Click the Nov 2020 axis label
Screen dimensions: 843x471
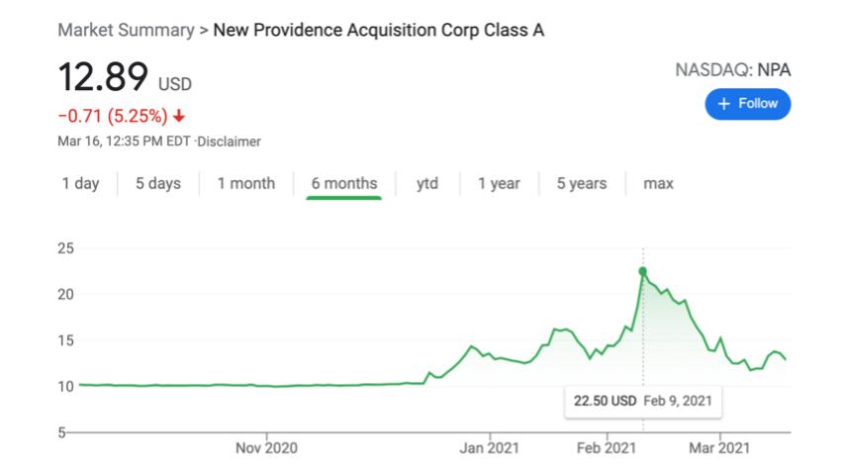point(266,448)
